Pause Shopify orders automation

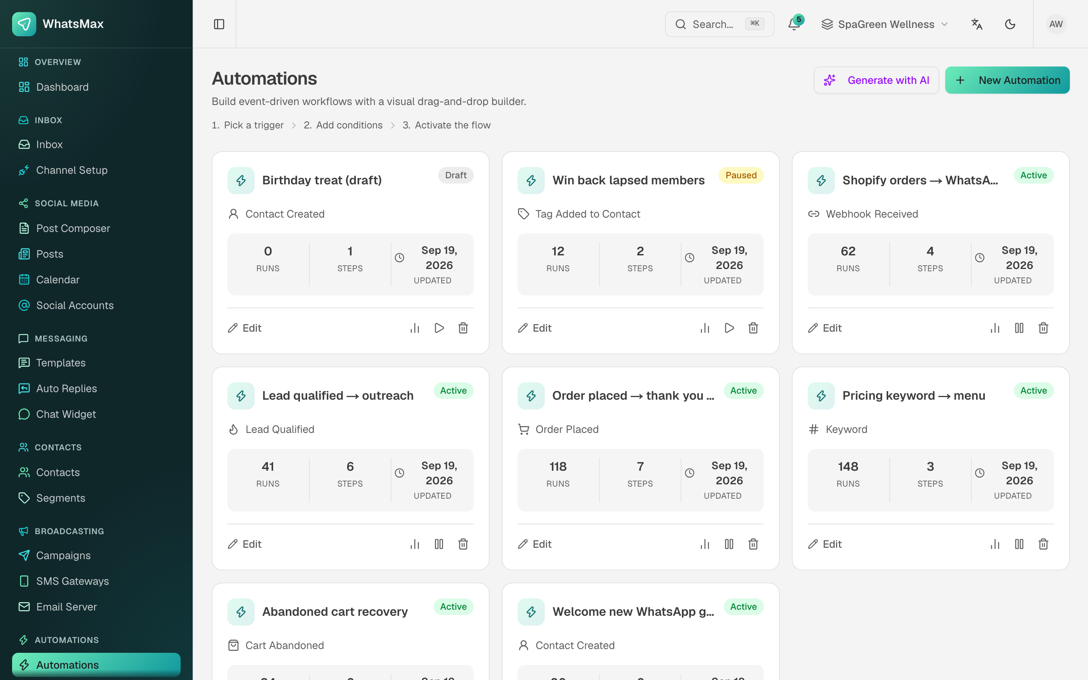coord(1019,328)
